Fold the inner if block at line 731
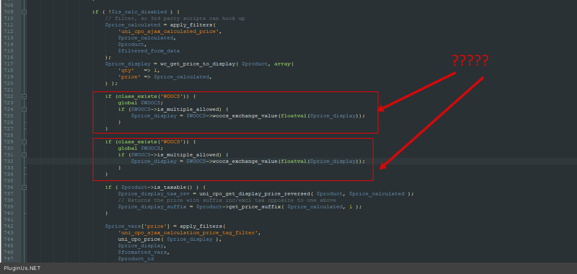Viewport: 577px width, 274px height. (24, 155)
